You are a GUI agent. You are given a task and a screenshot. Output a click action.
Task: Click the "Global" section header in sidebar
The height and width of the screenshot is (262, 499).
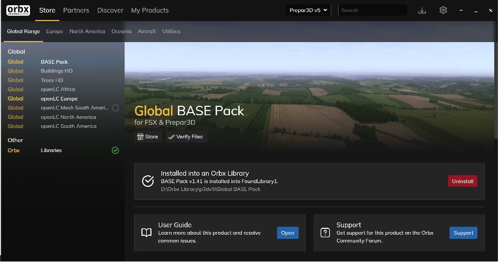[x=16, y=52]
